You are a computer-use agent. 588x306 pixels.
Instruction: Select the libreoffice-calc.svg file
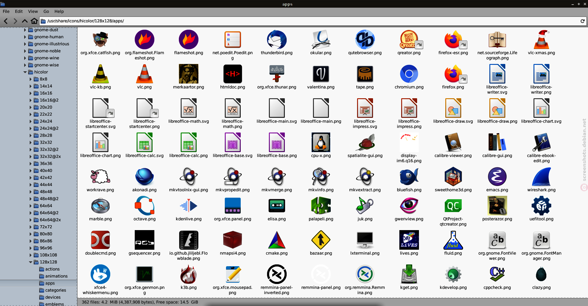144,143
